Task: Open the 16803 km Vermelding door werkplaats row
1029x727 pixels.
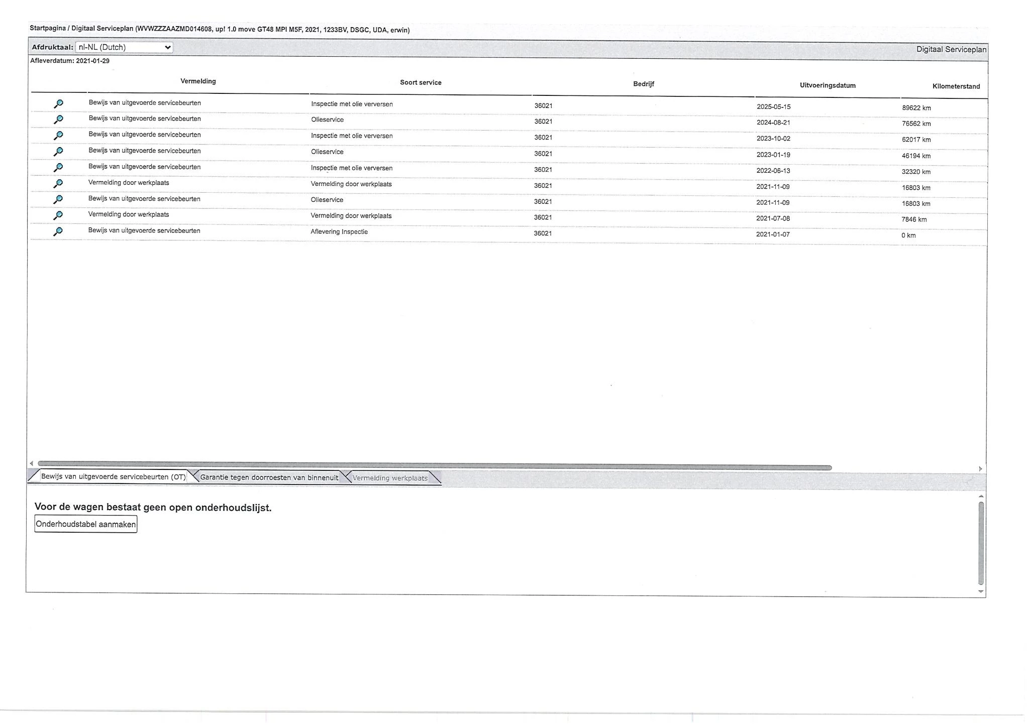Action: pos(58,184)
